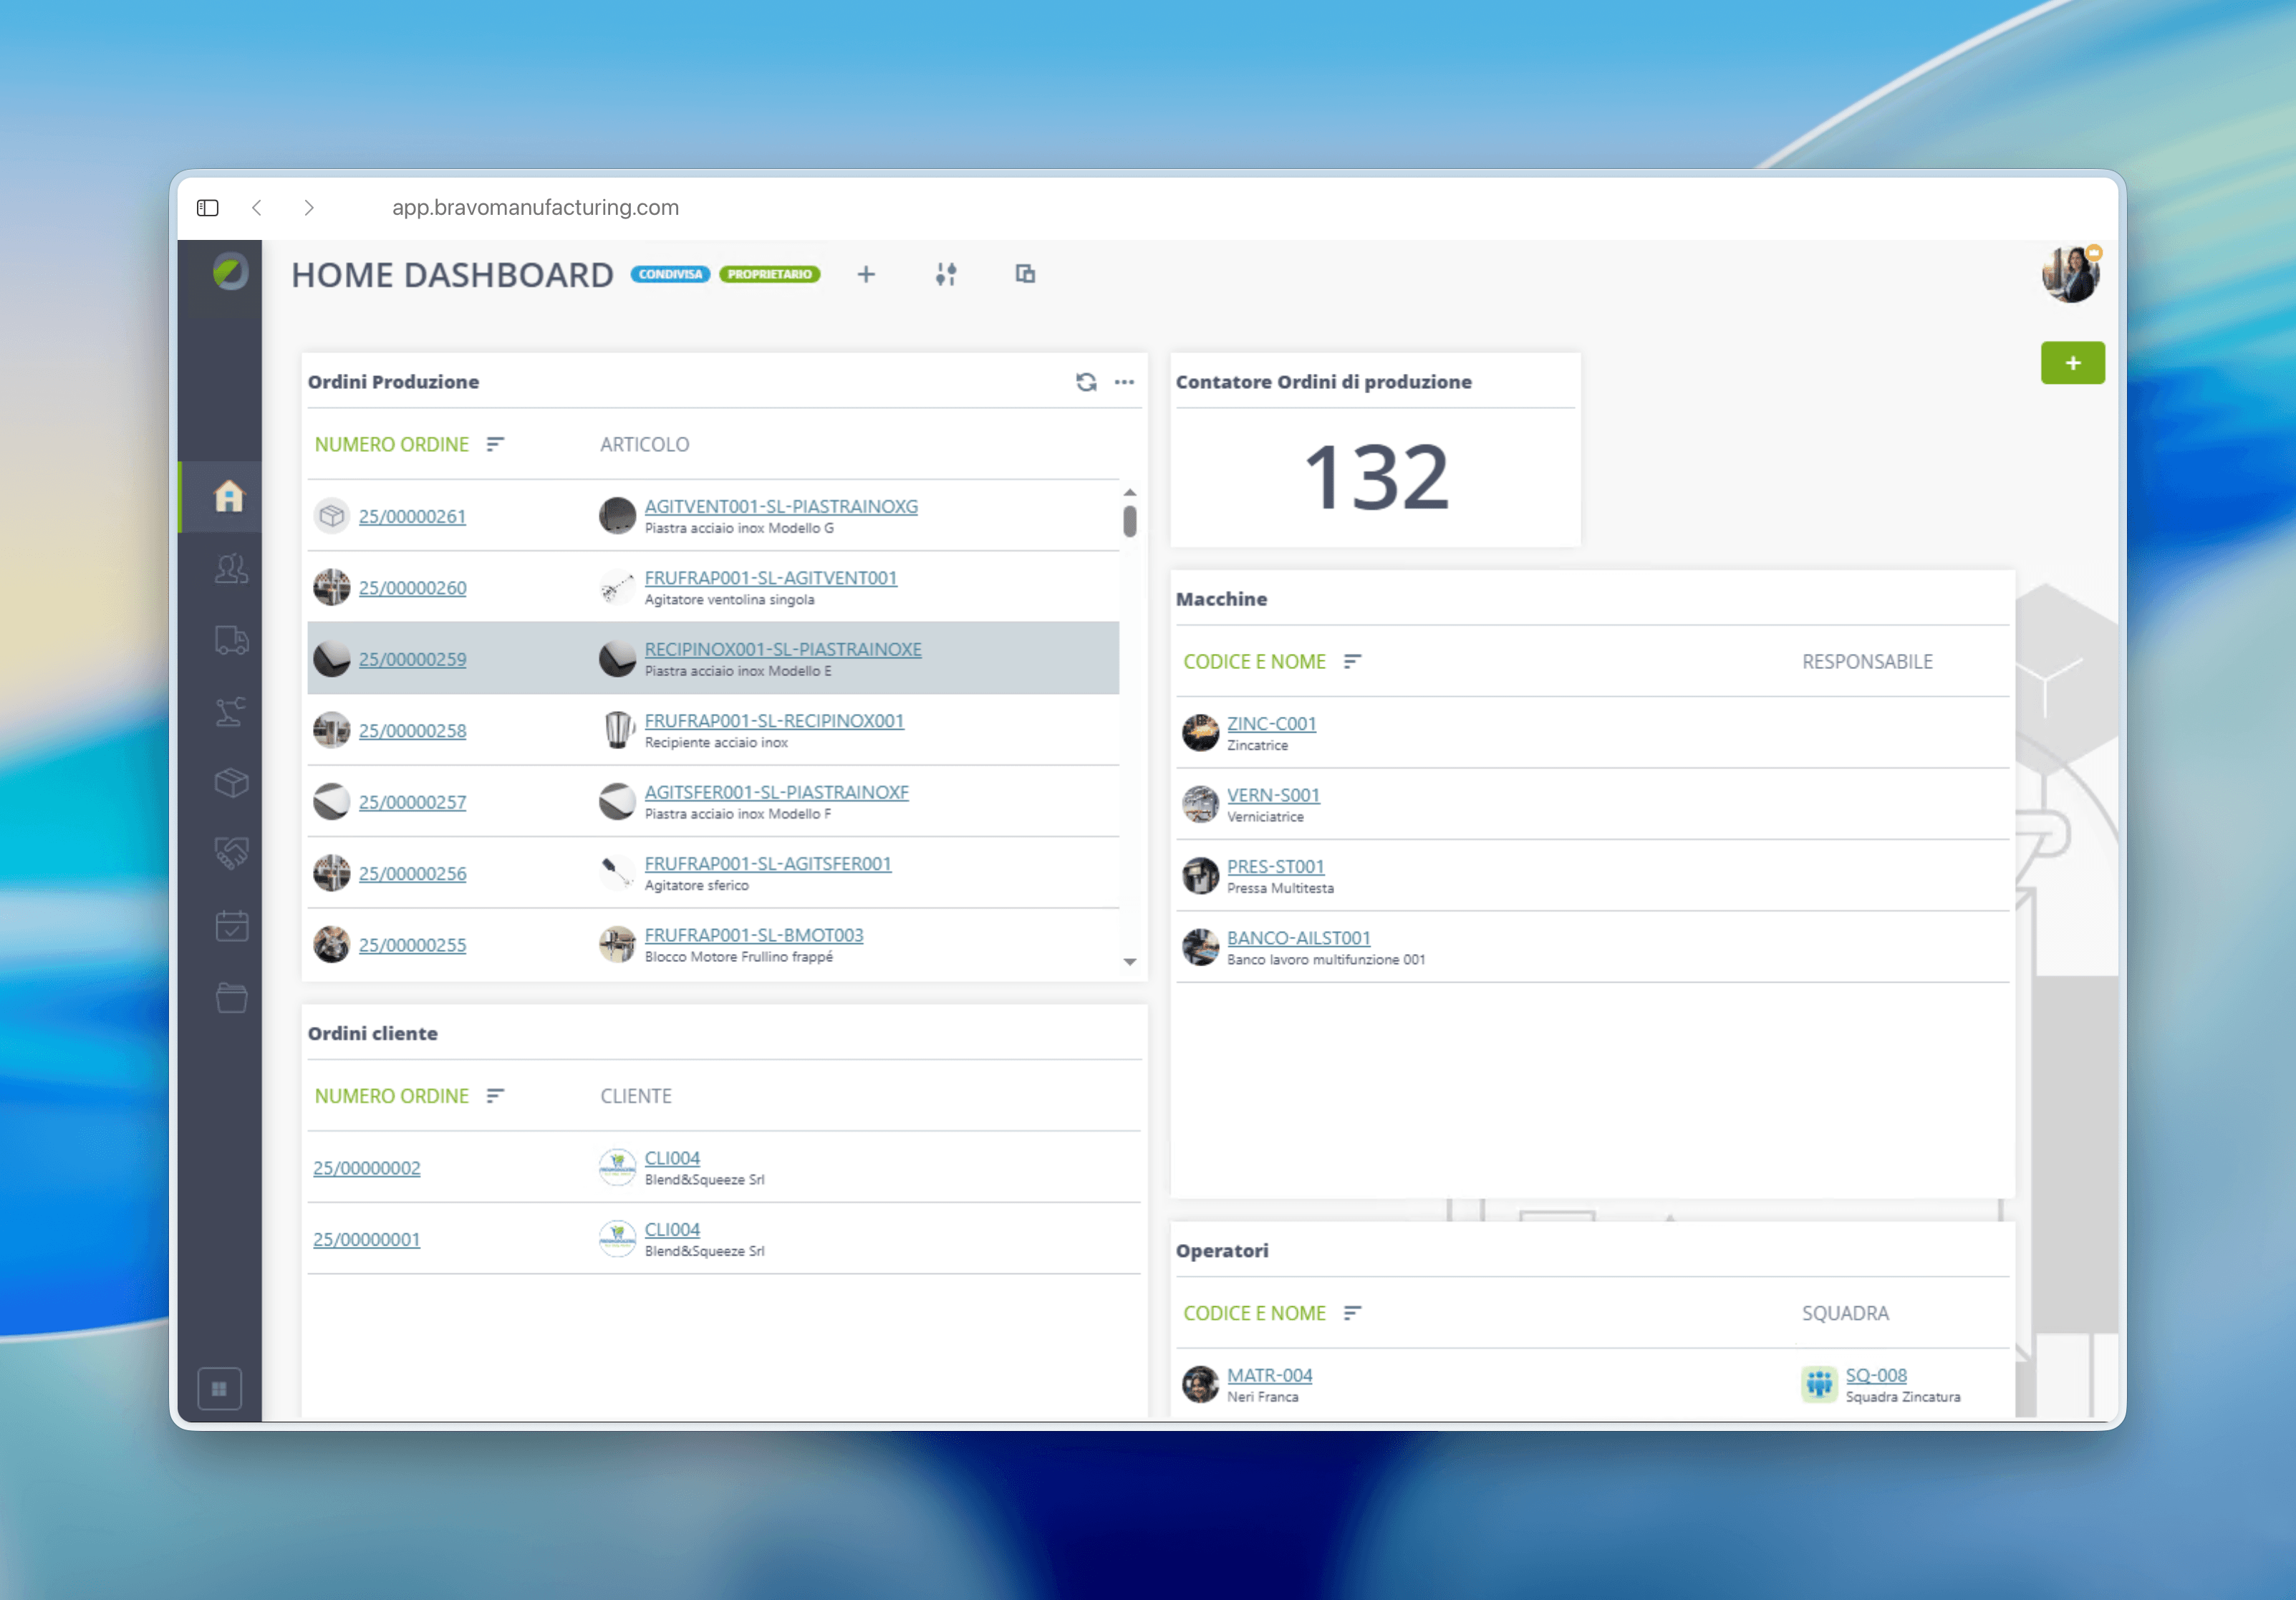
Task: Open customer order 25/00000001
Action: [x=366, y=1239]
